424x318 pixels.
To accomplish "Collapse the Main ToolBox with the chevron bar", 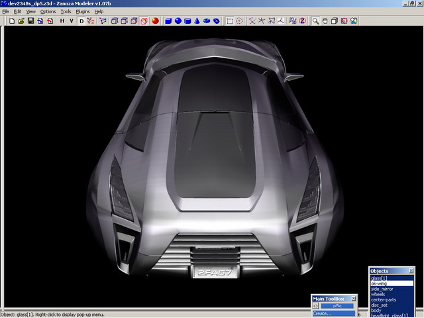I will pos(337,306).
